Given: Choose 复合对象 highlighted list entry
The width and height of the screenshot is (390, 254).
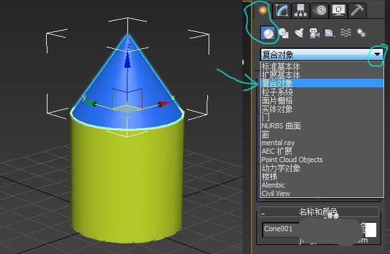Looking at the screenshot, I should (x=322, y=83).
